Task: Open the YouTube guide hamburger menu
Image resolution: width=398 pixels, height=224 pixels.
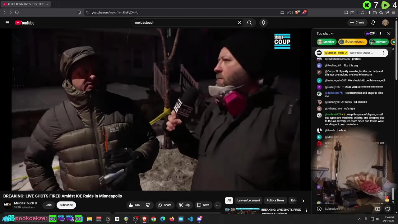Action: (x=7, y=22)
